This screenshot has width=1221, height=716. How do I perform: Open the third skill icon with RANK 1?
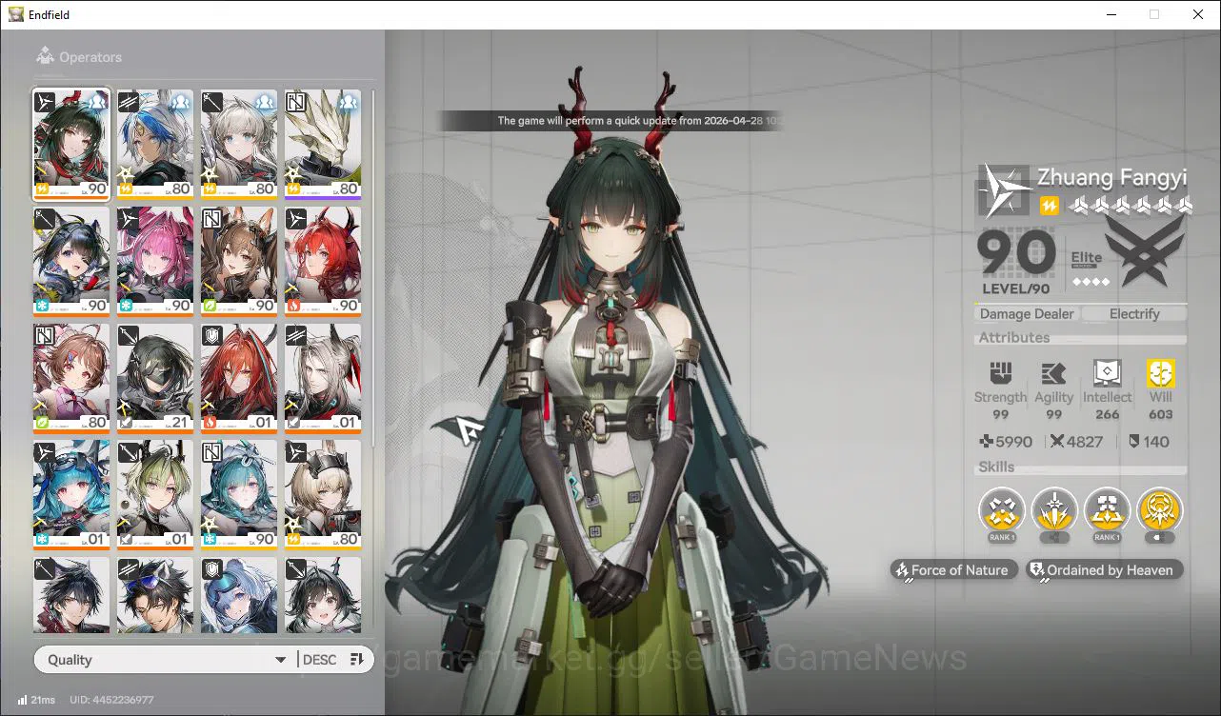(x=1107, y=512)
